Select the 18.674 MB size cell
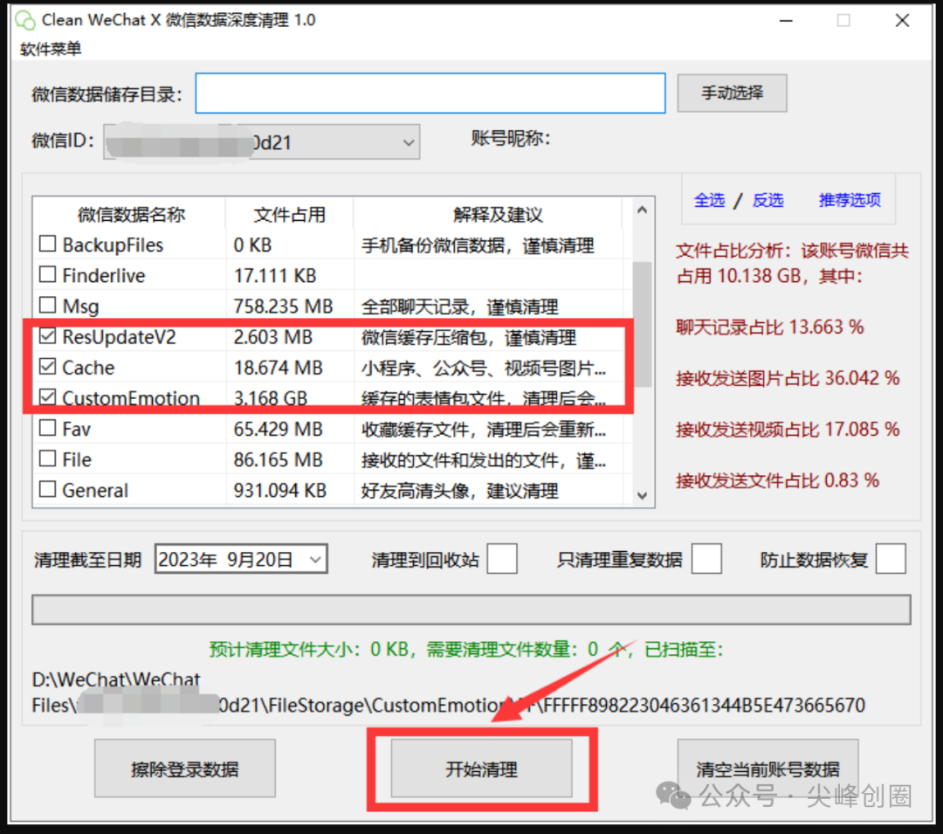Image resolution: width=943 pixels, height=834 pixels. (278, 368)
